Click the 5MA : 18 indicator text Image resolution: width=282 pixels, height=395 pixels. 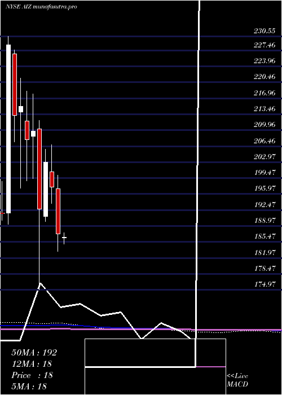tap(29, 386)
